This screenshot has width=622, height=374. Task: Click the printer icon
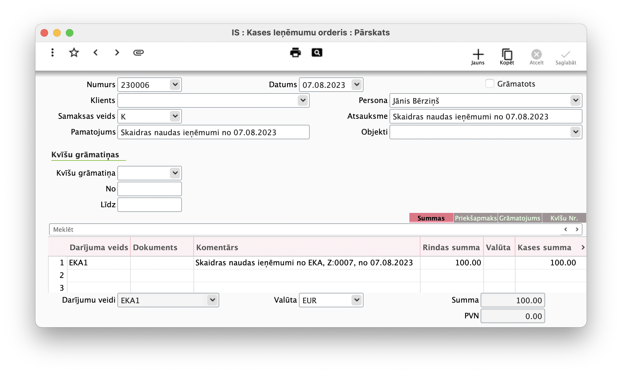point(295,52)
